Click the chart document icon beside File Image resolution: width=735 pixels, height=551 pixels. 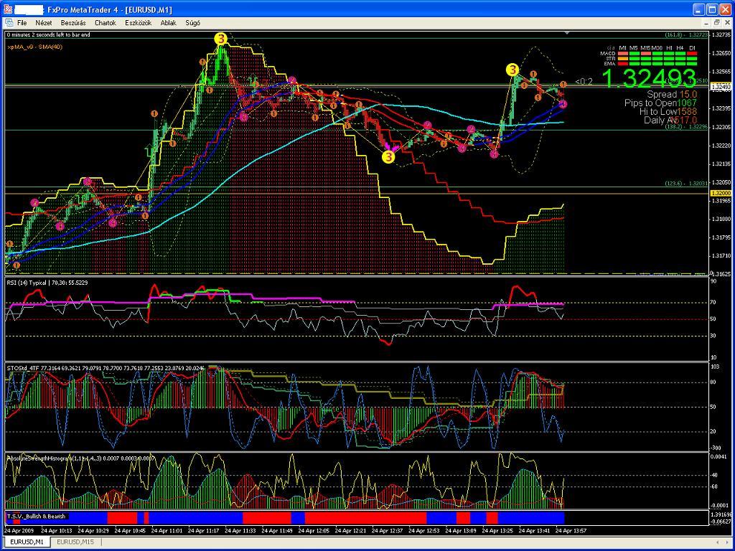pyautogui.click(x=9, y=23)
